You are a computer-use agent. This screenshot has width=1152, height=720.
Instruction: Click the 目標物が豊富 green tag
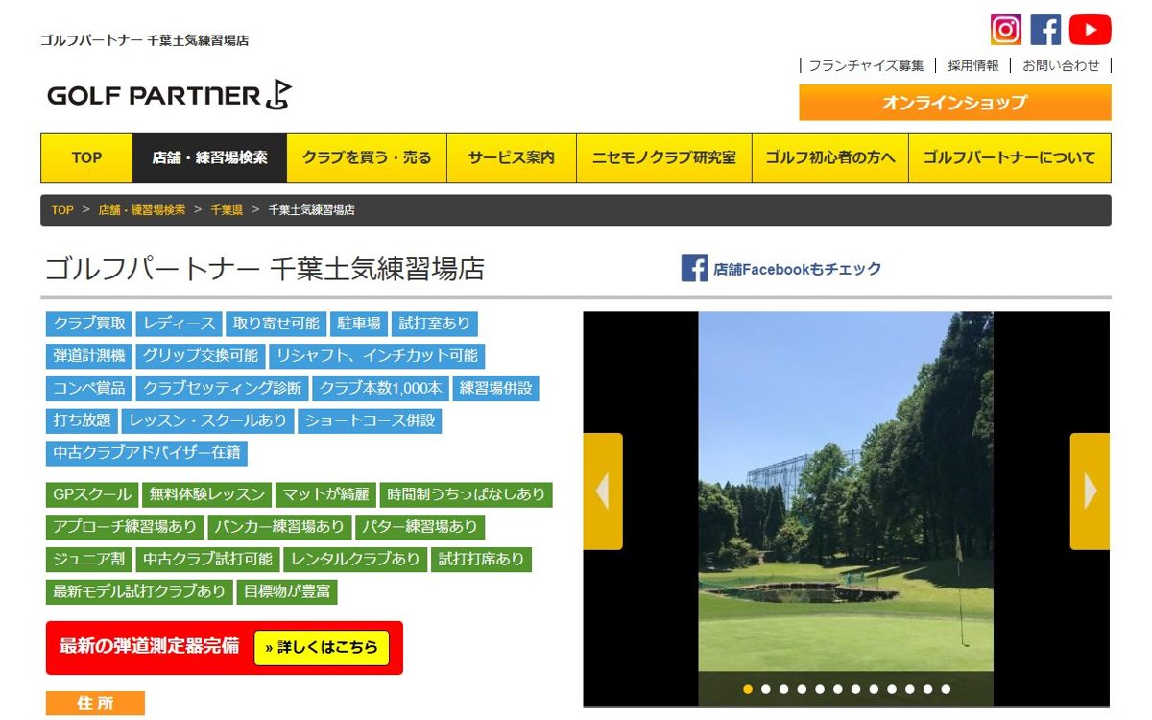coord(287,591)
